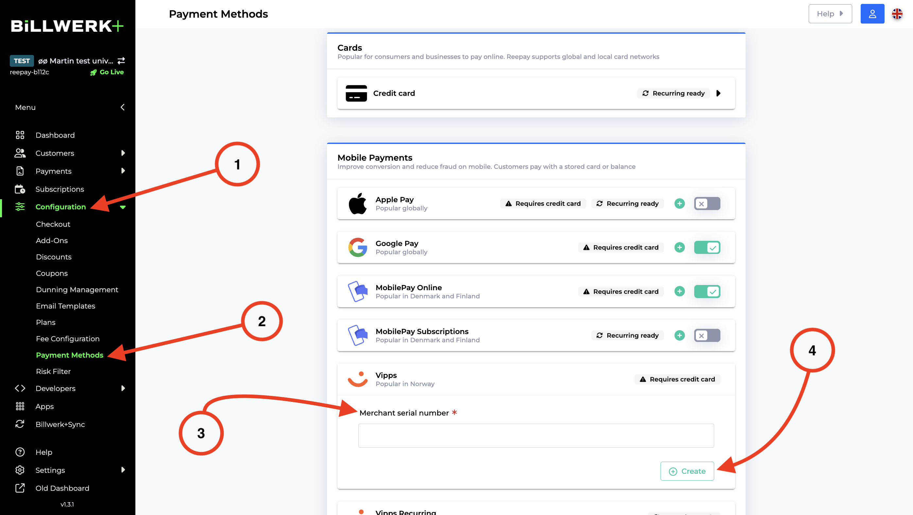913x515 pixels.
Task: Change language via UK flag icon
Action: tap(897, 14)
